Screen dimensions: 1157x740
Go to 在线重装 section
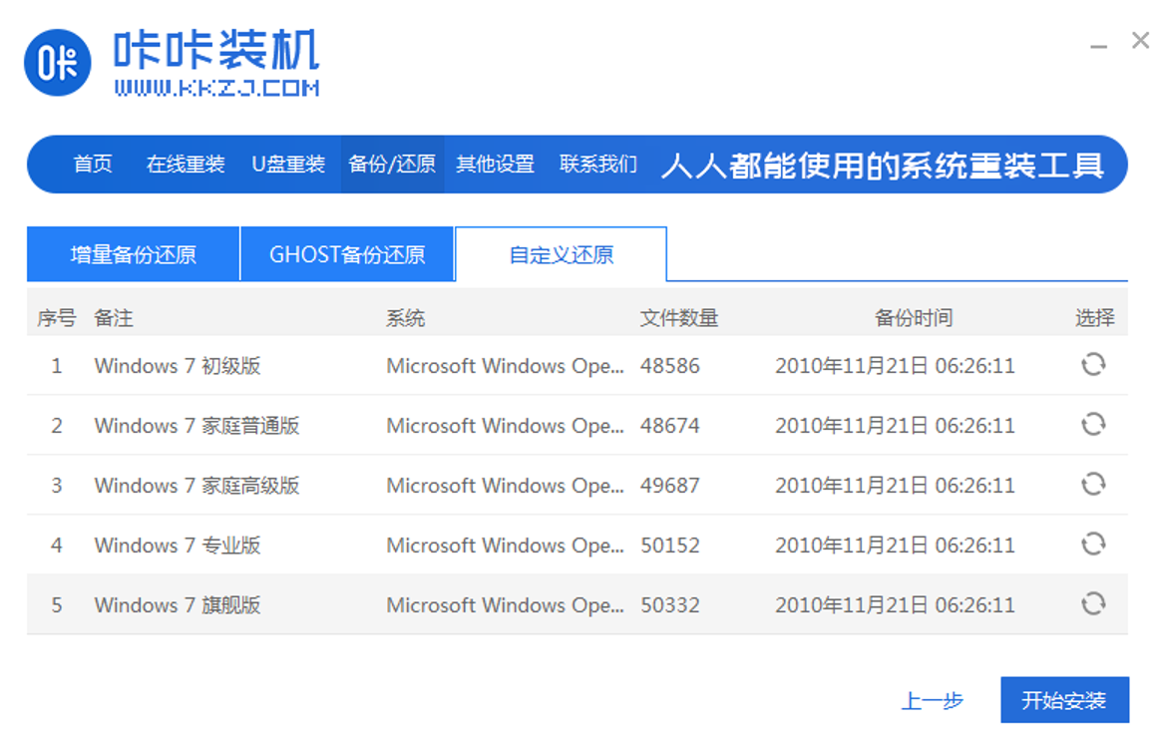(186, 165)
